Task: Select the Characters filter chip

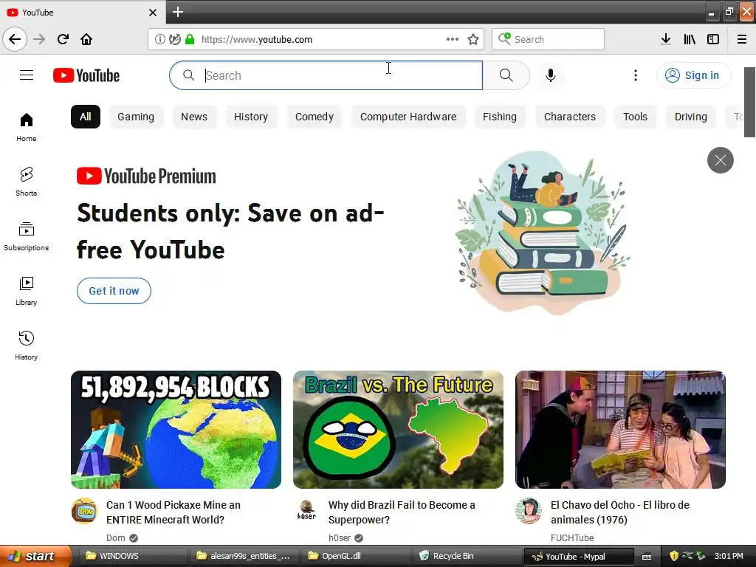Action: [570, 117]
